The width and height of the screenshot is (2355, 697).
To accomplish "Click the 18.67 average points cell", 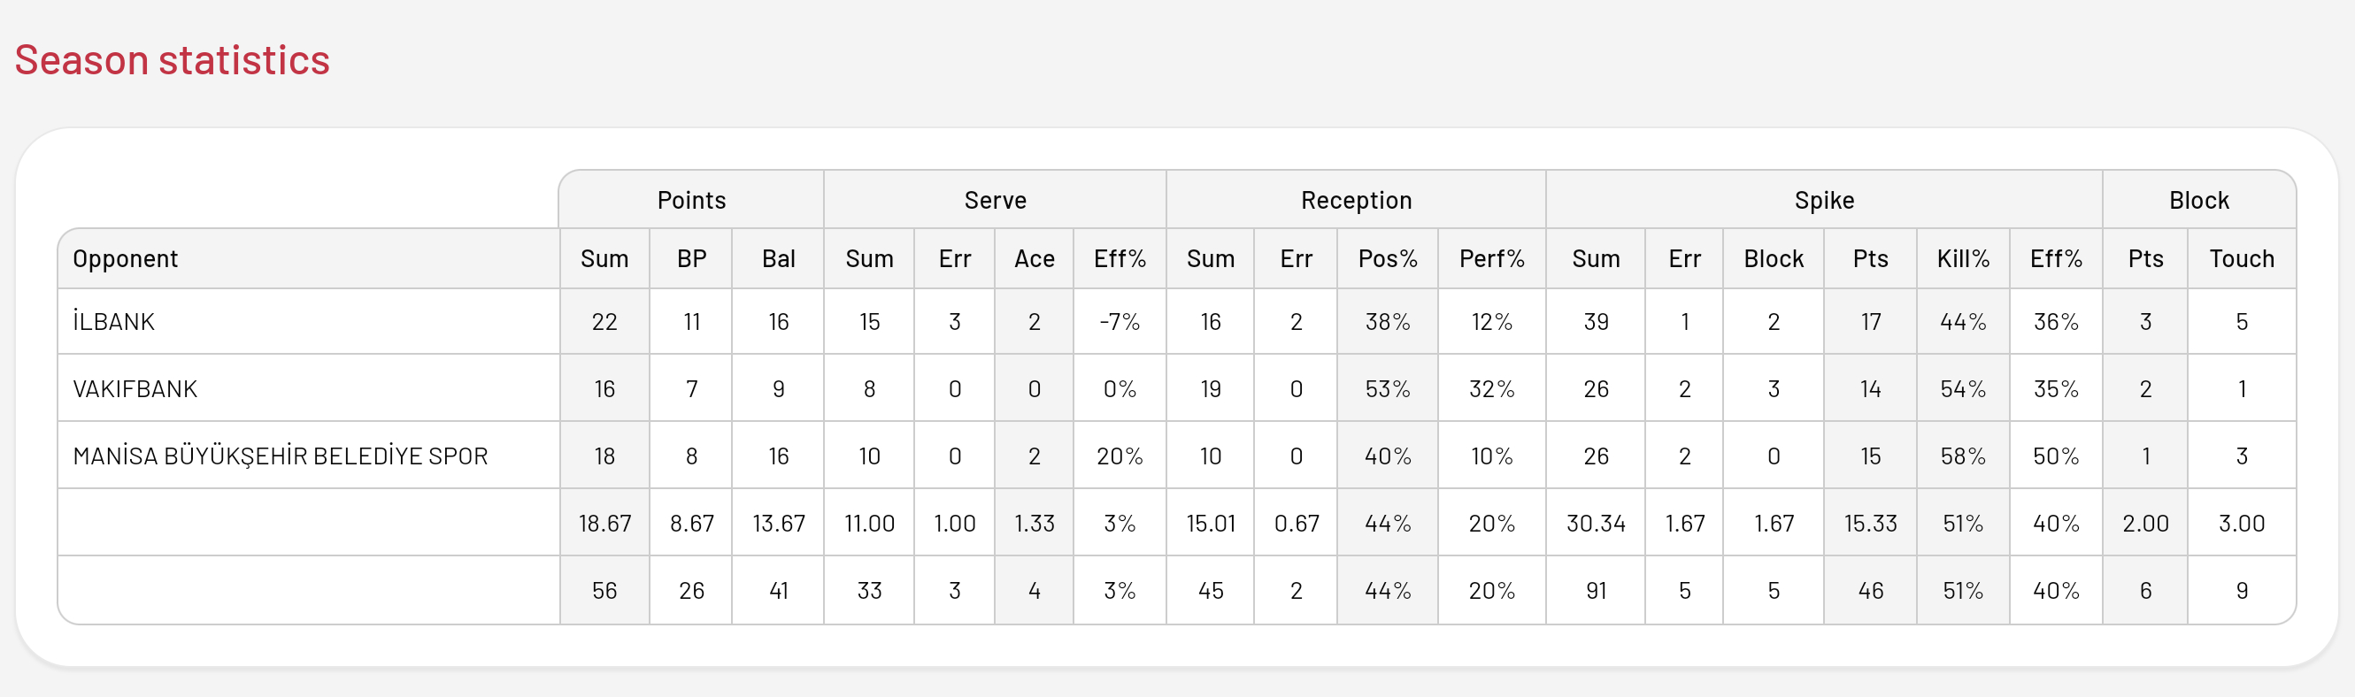I will click(x=604, y=524).
